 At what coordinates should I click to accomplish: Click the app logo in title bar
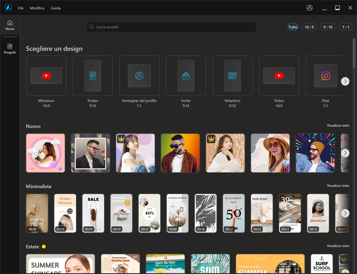pyautogui.click(x=8, y=8)
